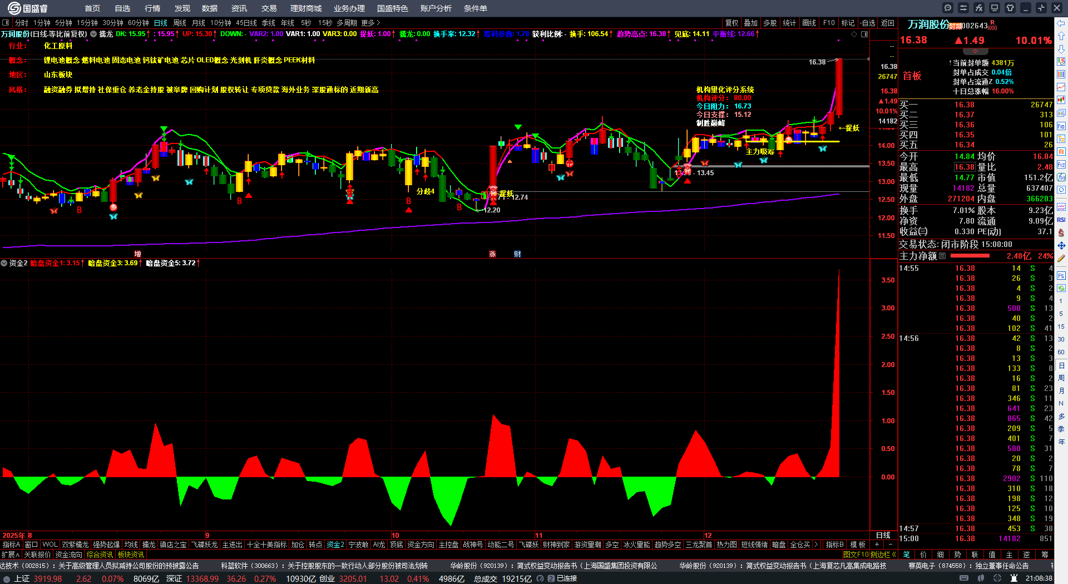Click the 返回 back button

[888, 23]
